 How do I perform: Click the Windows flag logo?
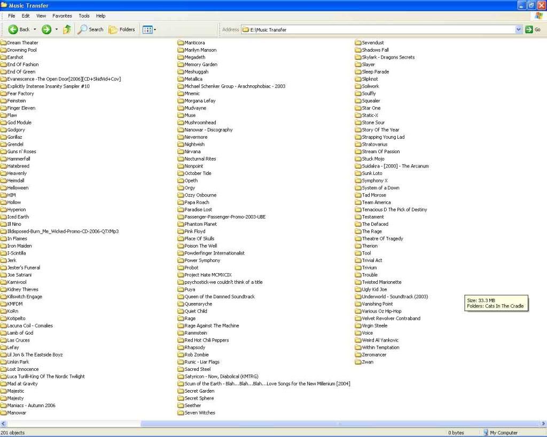(539, 15)
